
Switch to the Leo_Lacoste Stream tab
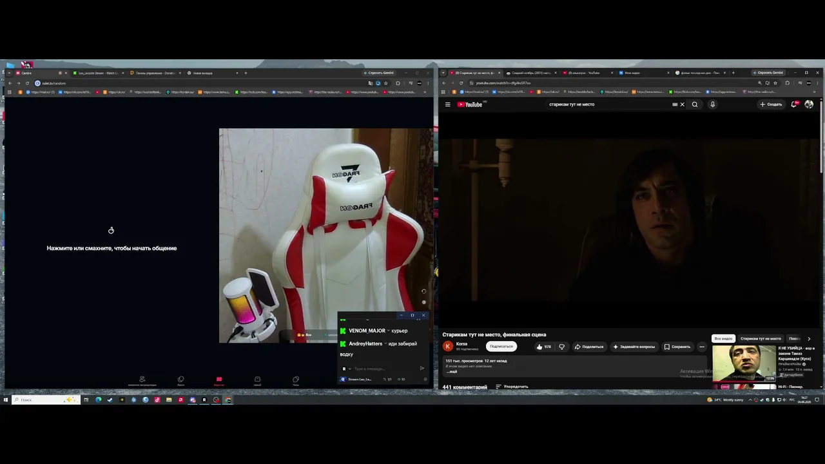(98, 73)
